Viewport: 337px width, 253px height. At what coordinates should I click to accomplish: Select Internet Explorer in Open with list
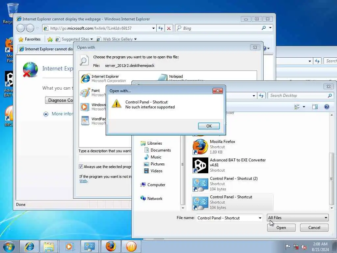coord(103,78)
